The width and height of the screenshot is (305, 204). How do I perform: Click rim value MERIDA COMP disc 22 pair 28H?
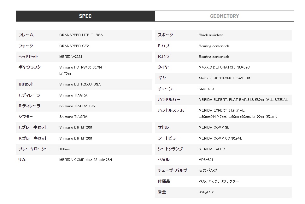coord(85,160)
